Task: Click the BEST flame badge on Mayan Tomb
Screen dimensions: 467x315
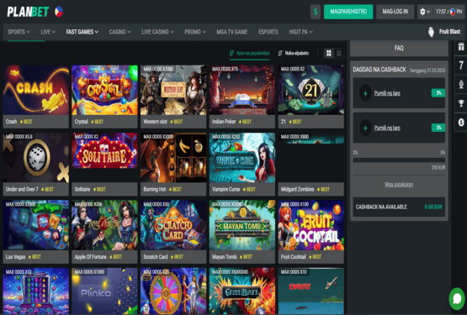Action: click(x=246, y=257)
